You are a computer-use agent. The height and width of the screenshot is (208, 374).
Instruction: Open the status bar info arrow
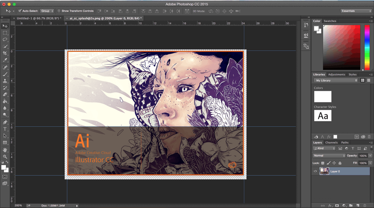point(77,206)
